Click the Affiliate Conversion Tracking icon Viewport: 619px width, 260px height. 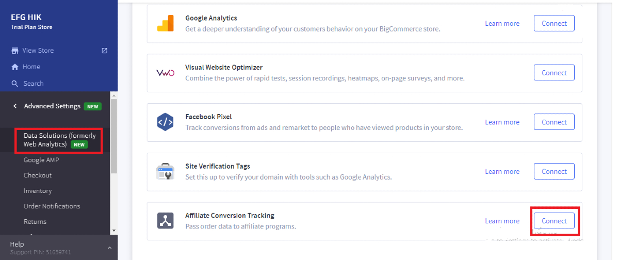(166, 221)
